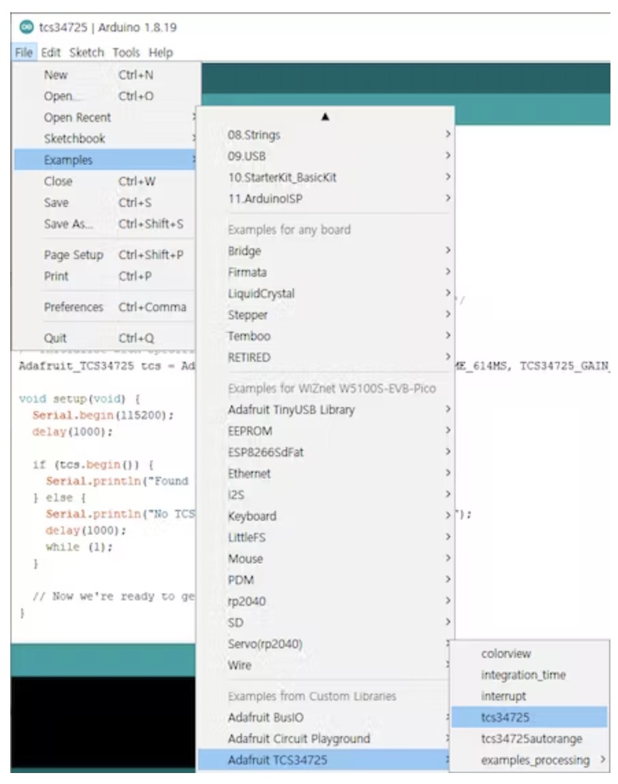The width and height of the screenshot is (618, 784).
Task: Select Page Setup menu entry
Action: 73,255
